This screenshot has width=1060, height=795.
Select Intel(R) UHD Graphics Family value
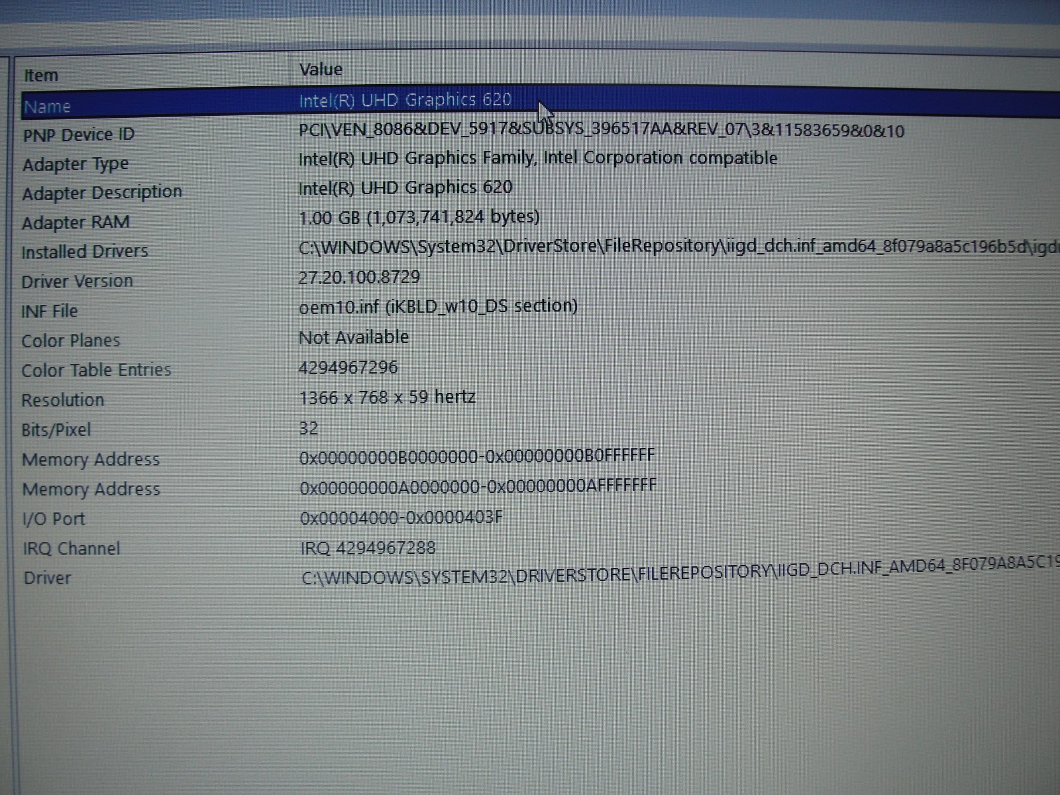(x=537, y=158)
